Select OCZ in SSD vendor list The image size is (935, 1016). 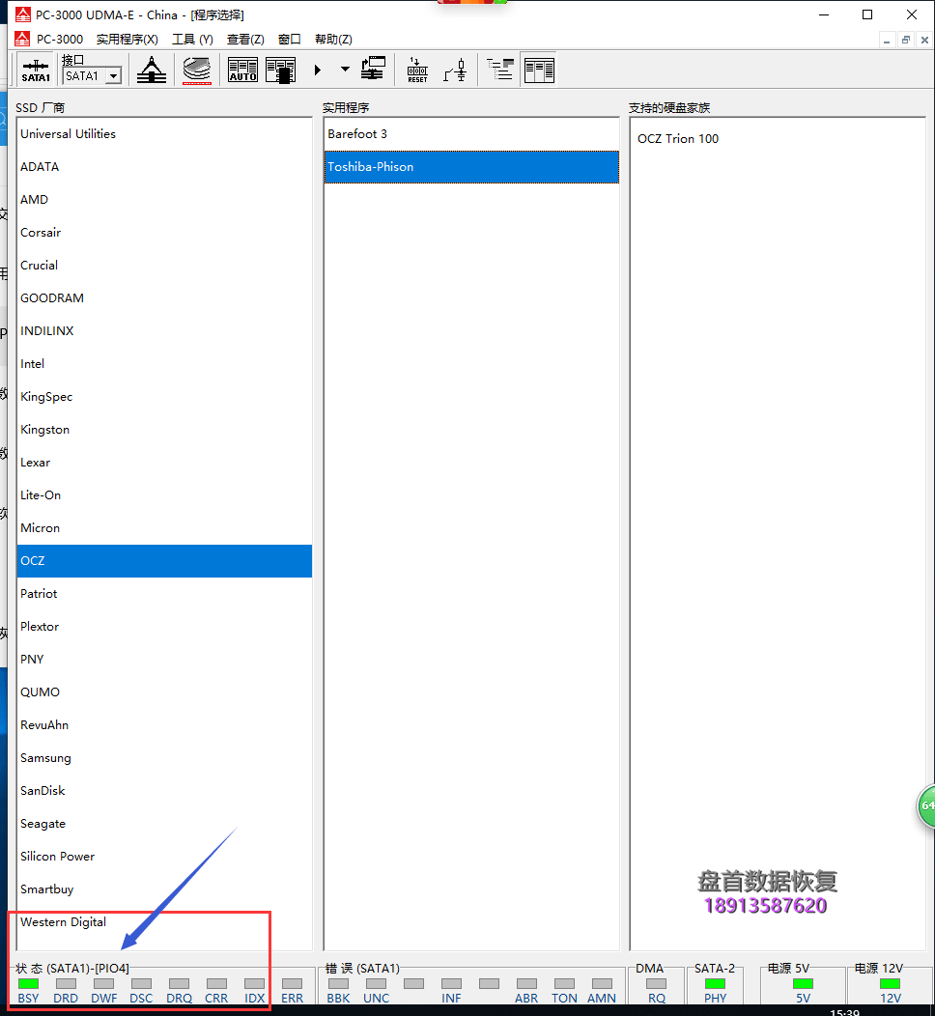(x=164, y=561)
